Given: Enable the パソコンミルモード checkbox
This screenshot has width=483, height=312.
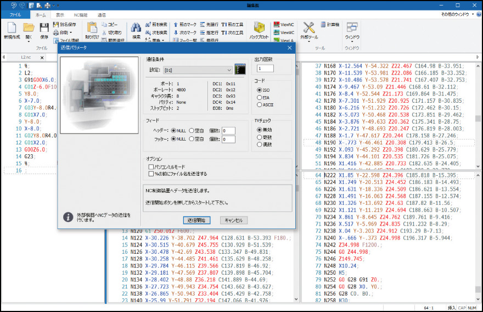Looking at the screenshot, I should (x=151, y=166).
